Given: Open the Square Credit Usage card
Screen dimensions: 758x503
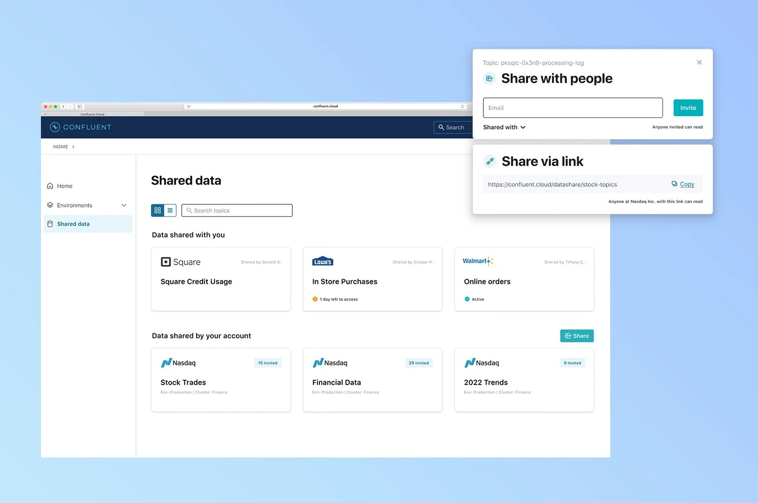Looking at the screenshot, I should 221,279.
